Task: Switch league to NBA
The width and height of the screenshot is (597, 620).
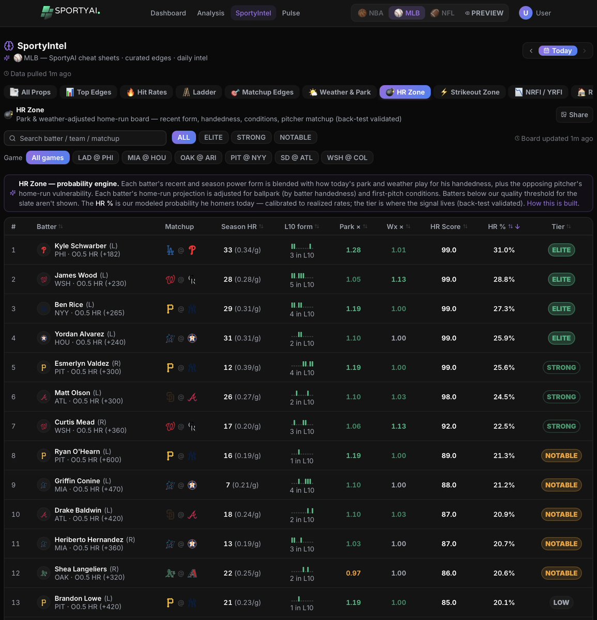Action: tap(371, 13)
